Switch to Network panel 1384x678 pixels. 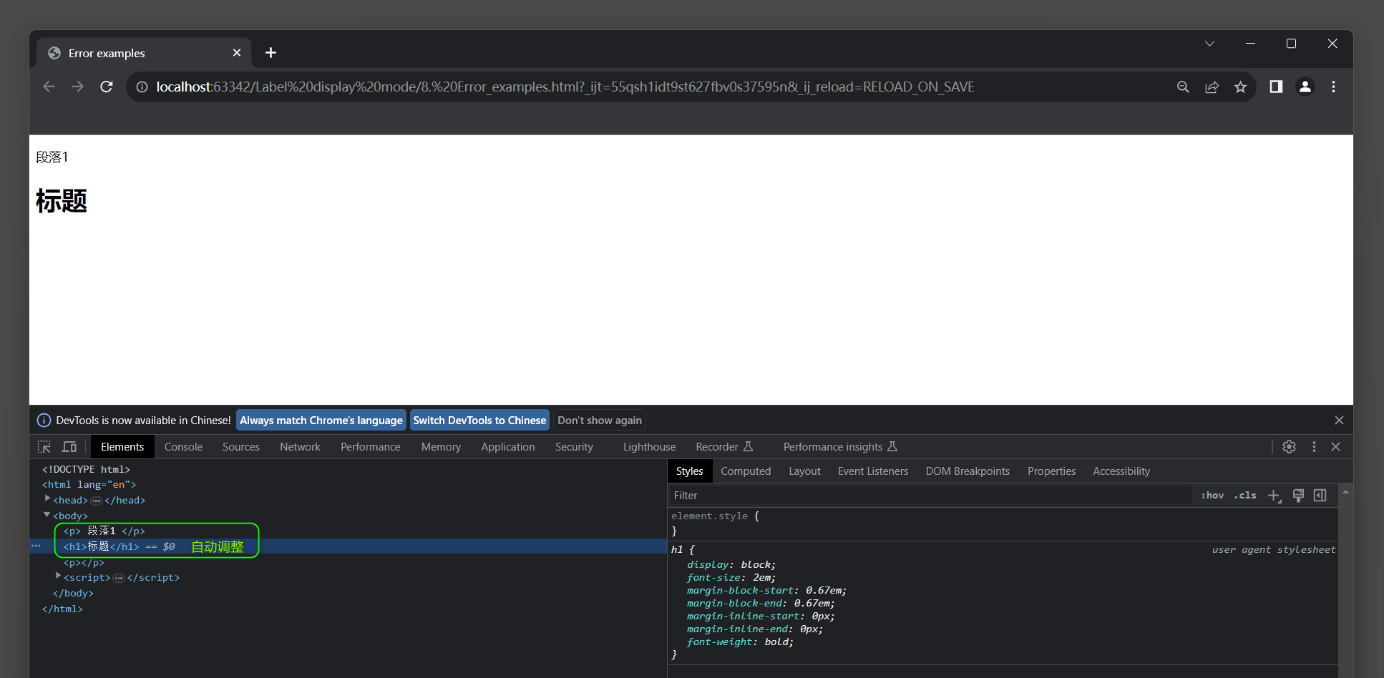coord(301,447)
